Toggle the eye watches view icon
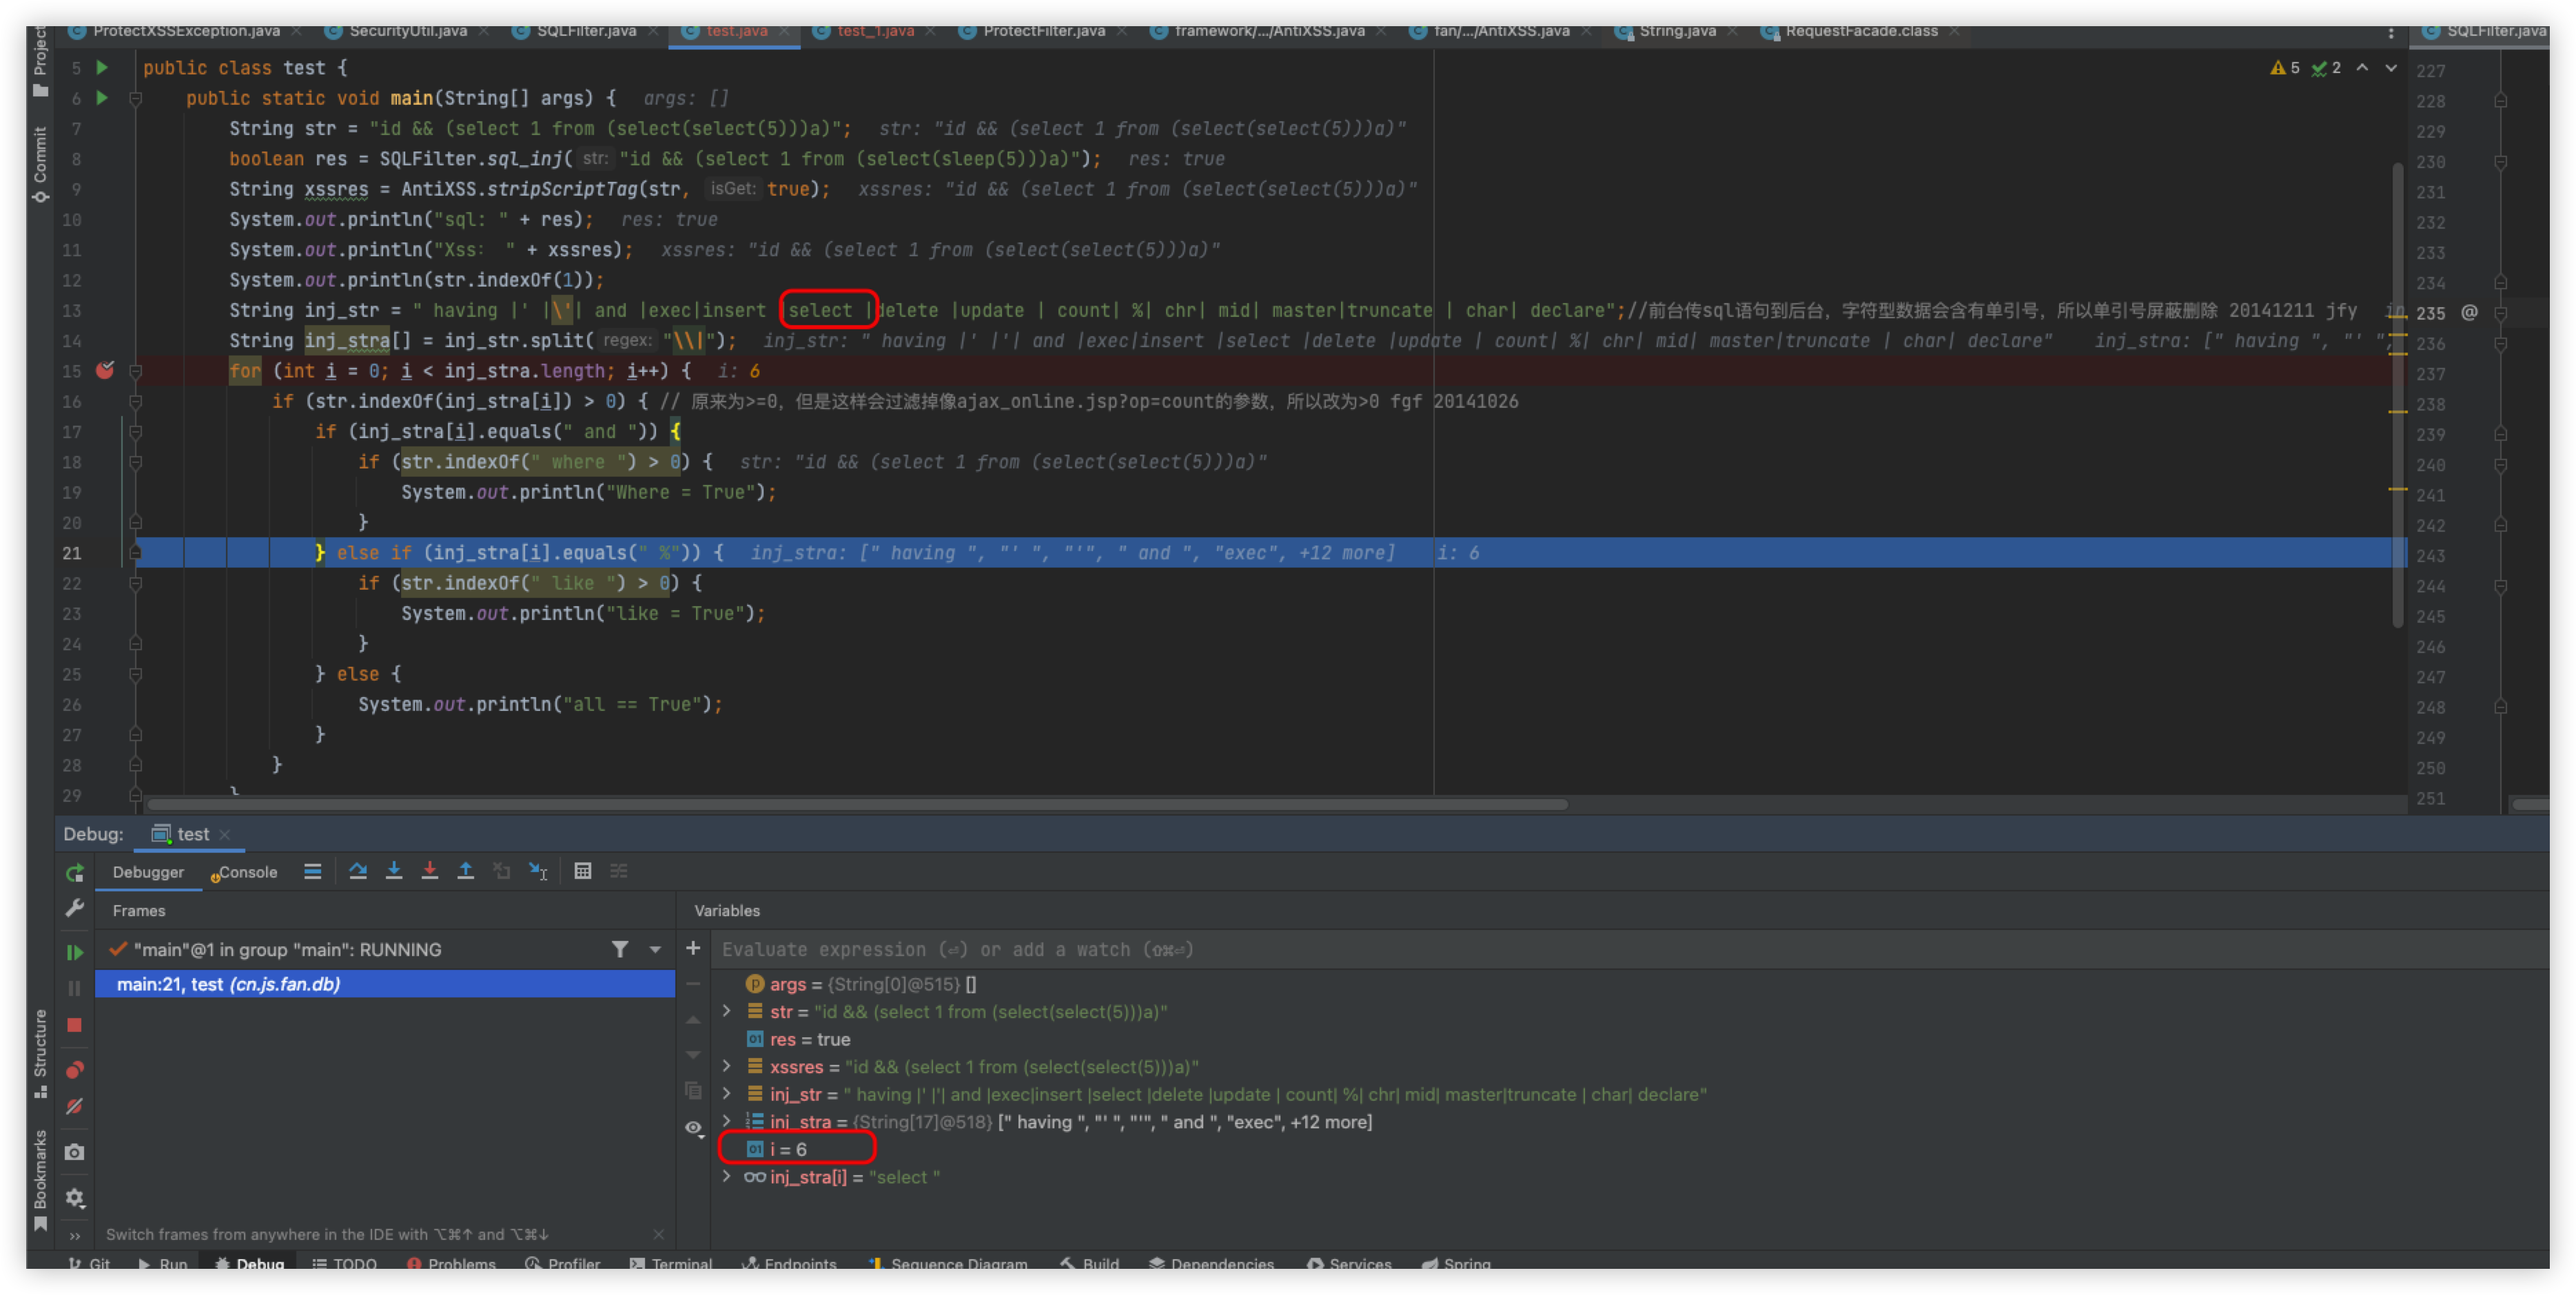The height and width of the screenshot is (1295, 2576). point(693,1127)
